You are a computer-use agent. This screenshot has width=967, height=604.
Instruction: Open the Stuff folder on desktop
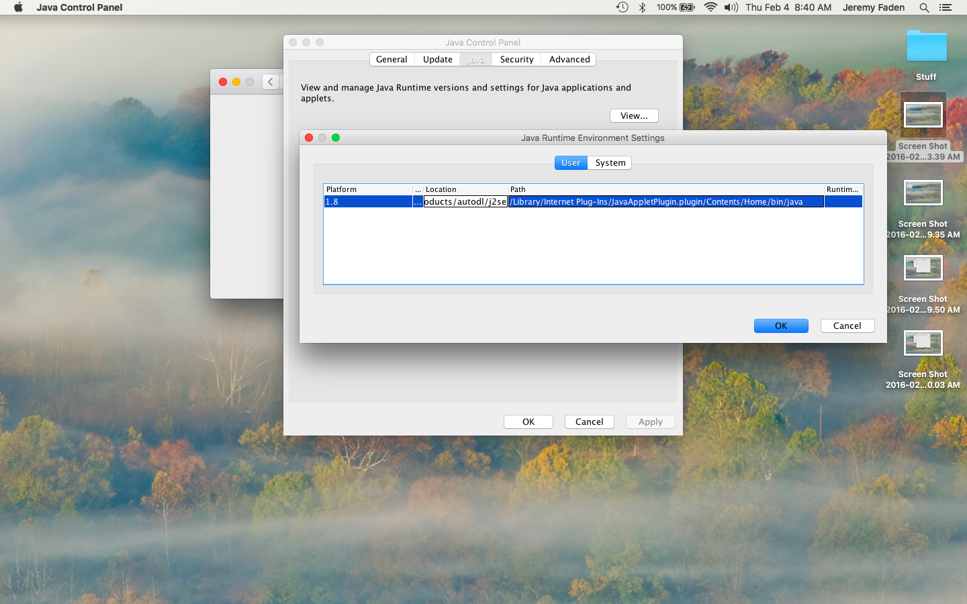point(926,47)
